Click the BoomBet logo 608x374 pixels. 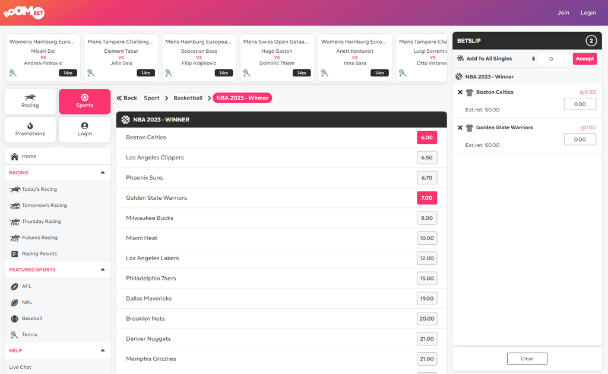(x=24, y=12)
